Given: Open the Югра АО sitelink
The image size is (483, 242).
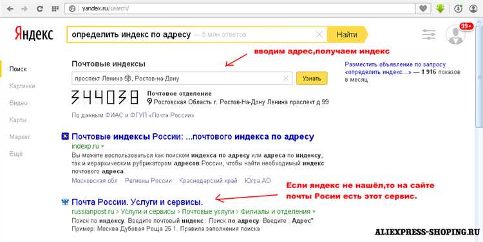Looking at the screenshot, I should tap(258, 181).
